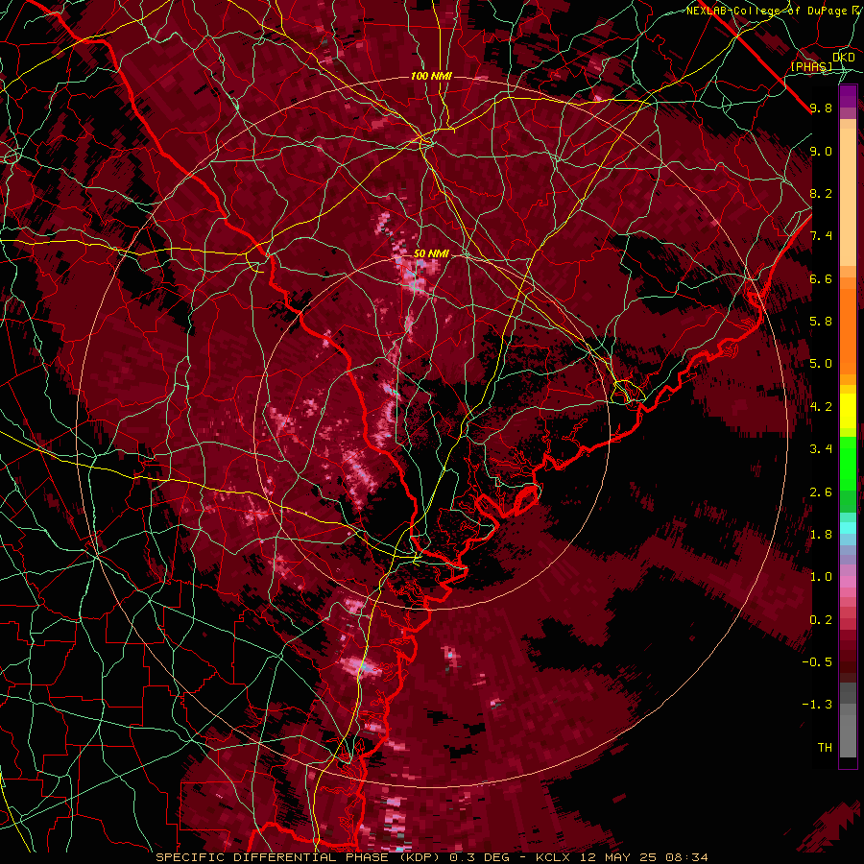Image resolution: width=864 pixels, height=864 pixels.
Task: Select the 5.8 scale value
Action: coord(821,322)
